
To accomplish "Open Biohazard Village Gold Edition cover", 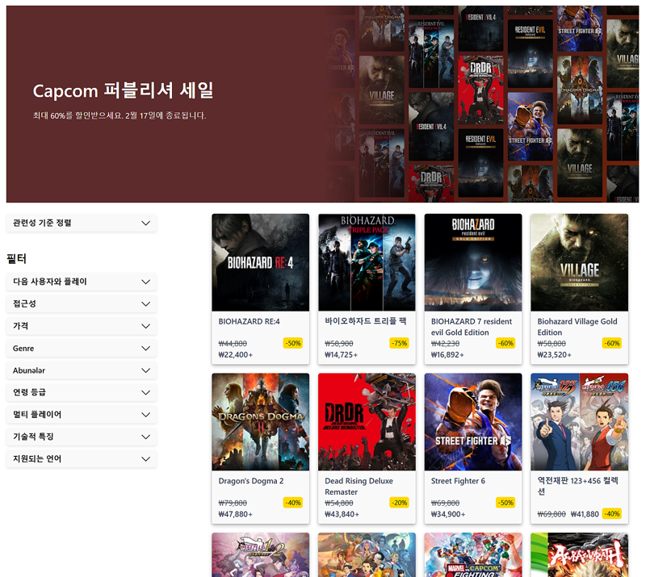I will [579, 262].
